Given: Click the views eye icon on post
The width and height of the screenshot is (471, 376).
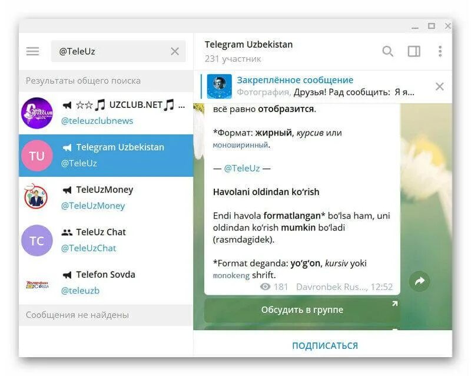Looking at the screenshot, I should [265, 286].
